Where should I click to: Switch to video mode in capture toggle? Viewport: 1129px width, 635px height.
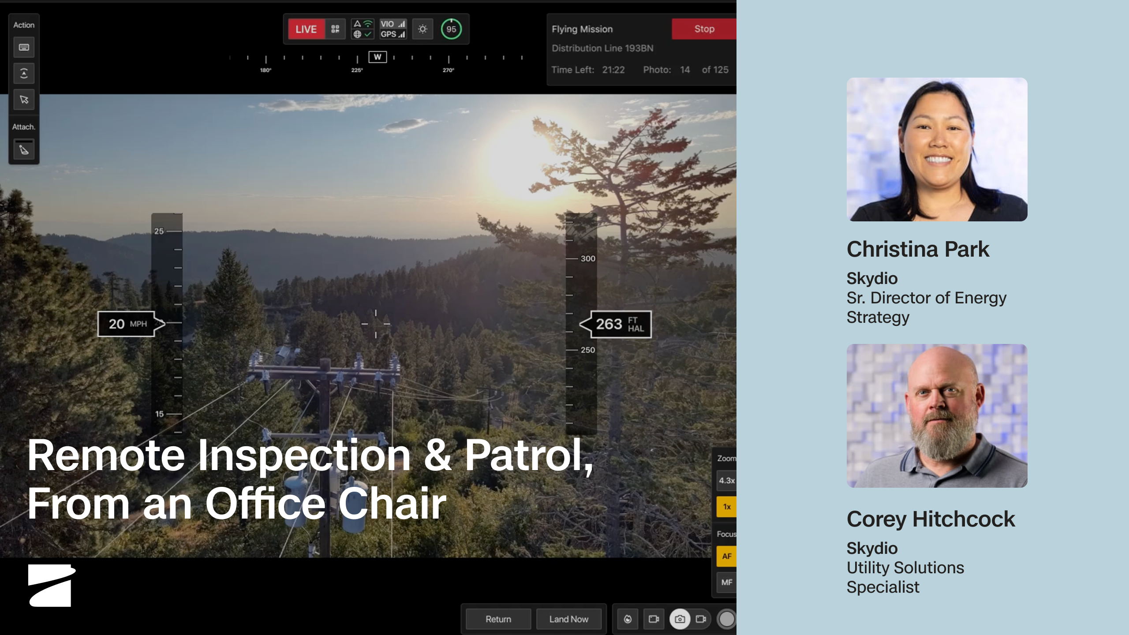[701, 619]
